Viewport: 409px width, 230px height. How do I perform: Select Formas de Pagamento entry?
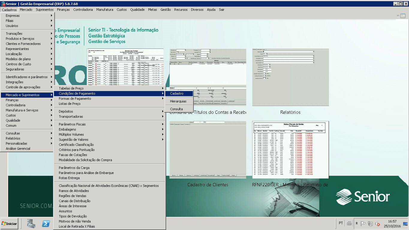[x=110, y=99]
